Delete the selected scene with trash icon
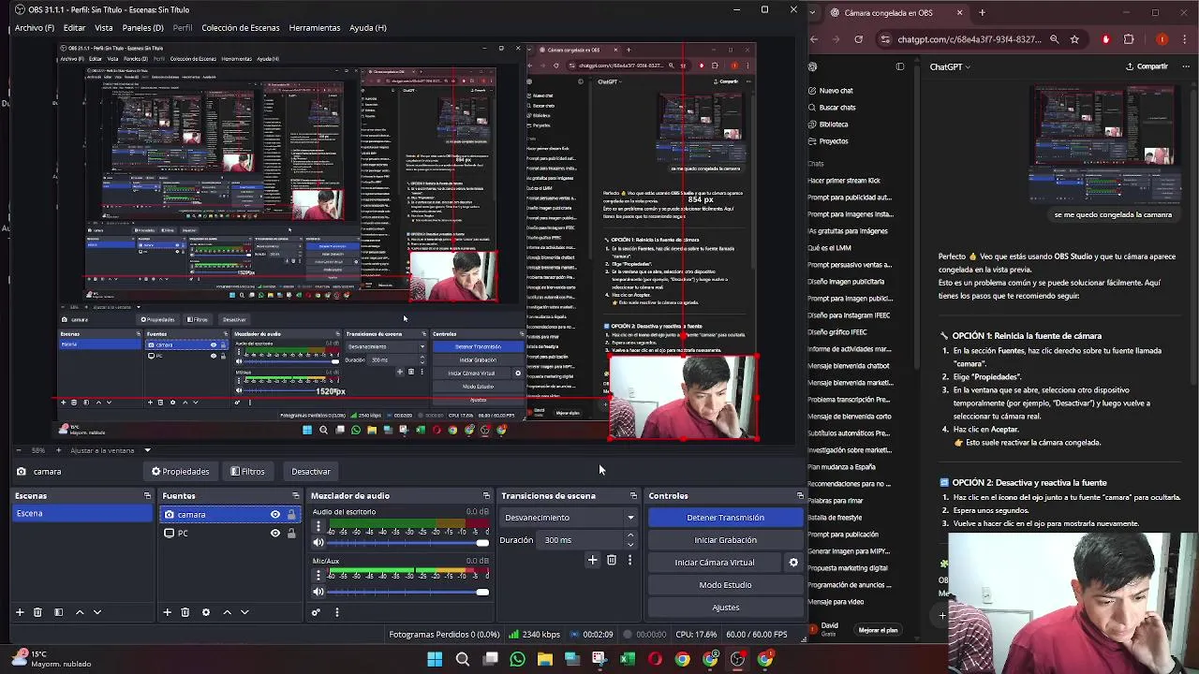Viewport: 1199px width, 674px height. (x=37, y=611)
